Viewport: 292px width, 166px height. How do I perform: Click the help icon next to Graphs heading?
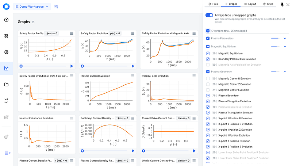(x=33, y=22)
